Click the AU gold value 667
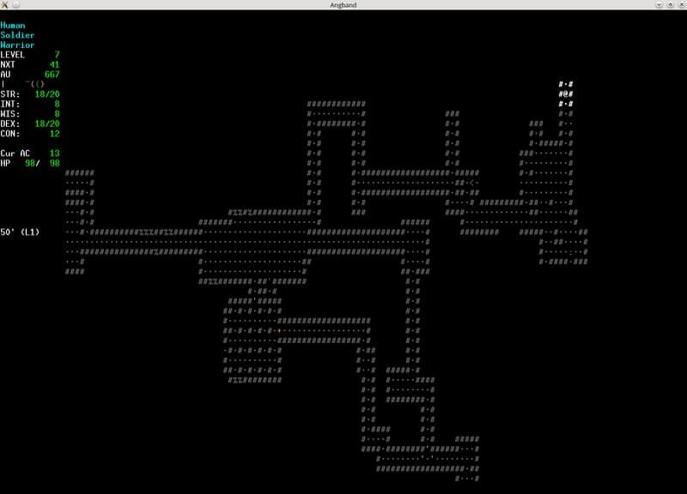This screenshot has width=687, height=494. (52, 75)
